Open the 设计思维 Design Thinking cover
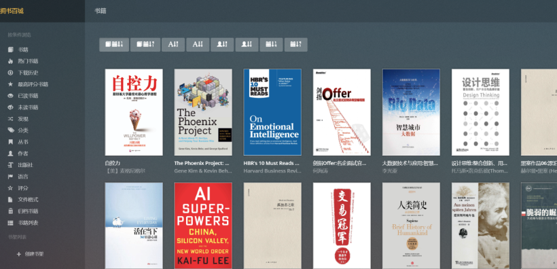The height and width of the screenshot is (269, 557). [480, 112]
